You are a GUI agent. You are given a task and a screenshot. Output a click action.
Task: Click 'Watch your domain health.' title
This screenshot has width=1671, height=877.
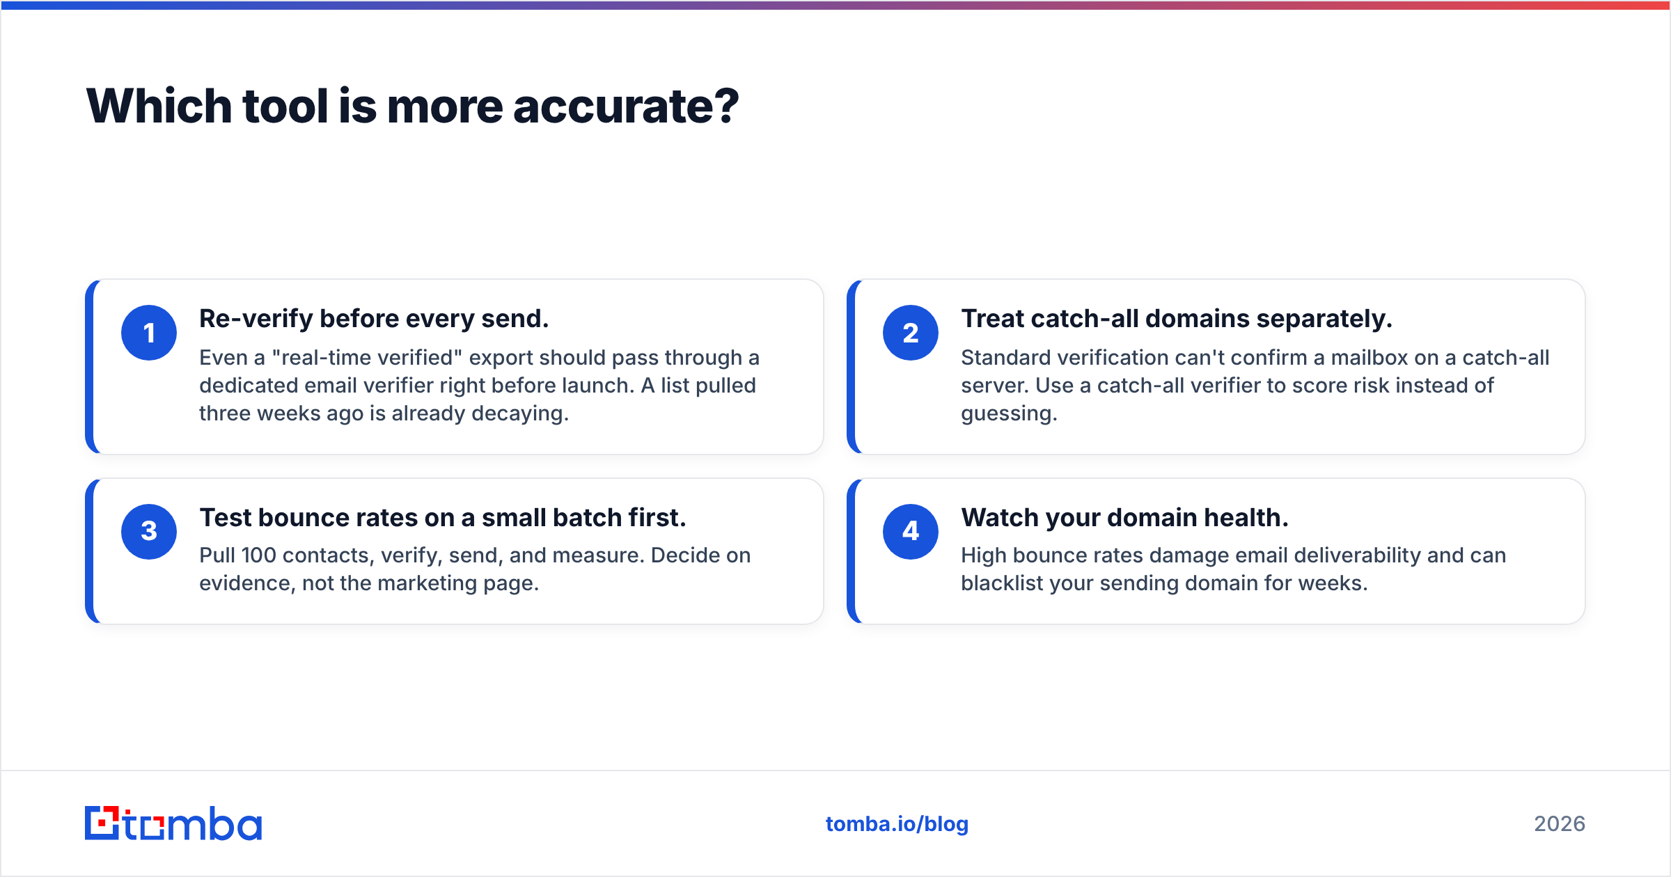point(1124,518)
